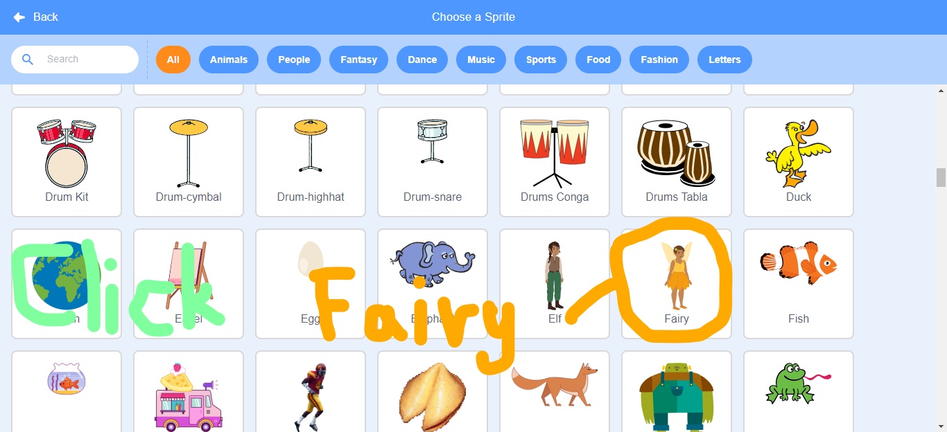Choose the Drum-snare sprite
The width and height of the screenshot is (947, 432).
pyautogui.click(x=433, y=162)
